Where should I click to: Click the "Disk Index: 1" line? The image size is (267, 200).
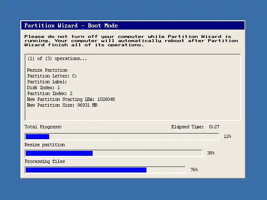pyautogui.click(x=43, y=87)
